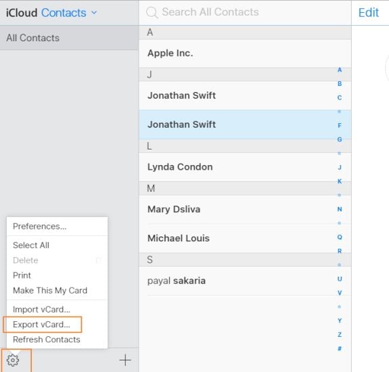Jump to letter G in index
389x372 pixels.
[340, 139]
